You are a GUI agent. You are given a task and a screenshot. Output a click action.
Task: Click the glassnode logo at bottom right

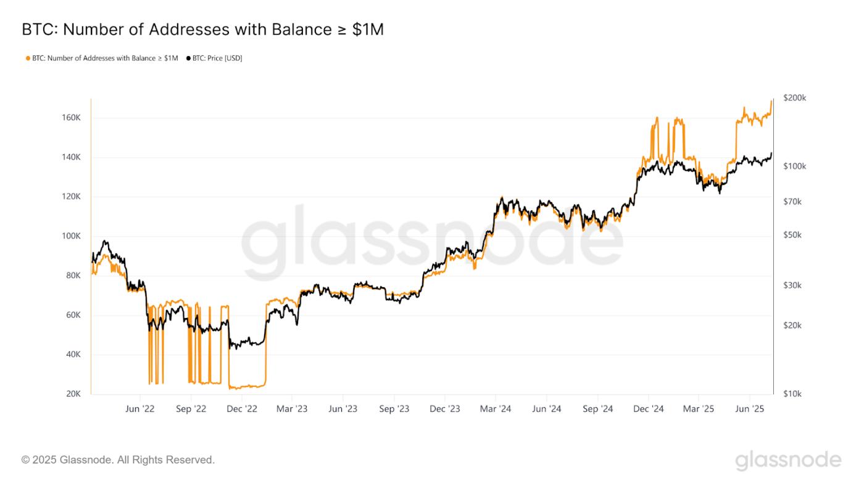[x=788, y=460]
